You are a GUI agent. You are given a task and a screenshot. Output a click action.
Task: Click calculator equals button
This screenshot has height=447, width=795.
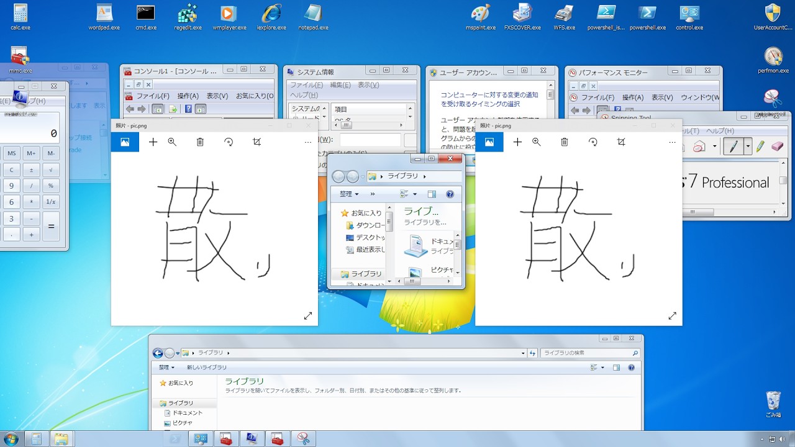51,226
